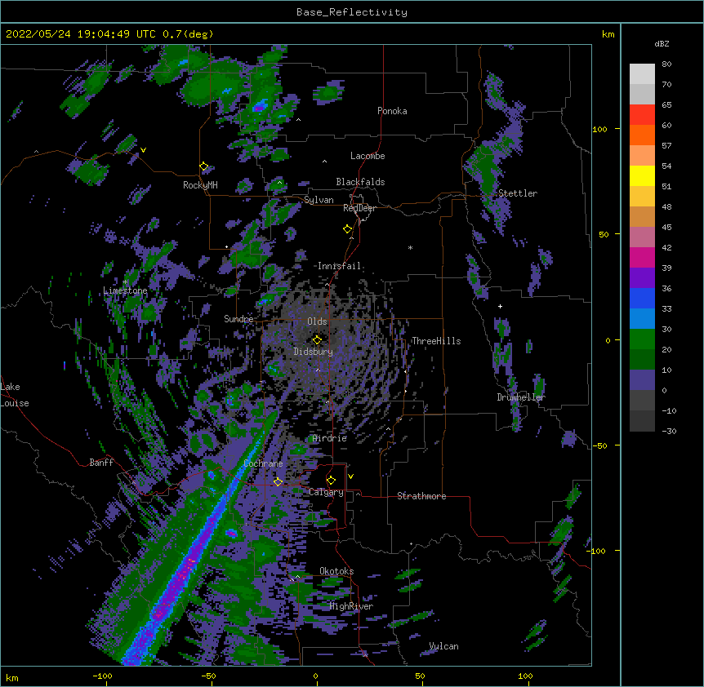704x687 pixels.
Task: Click the Calgary label
Action: tap(326, 492)
